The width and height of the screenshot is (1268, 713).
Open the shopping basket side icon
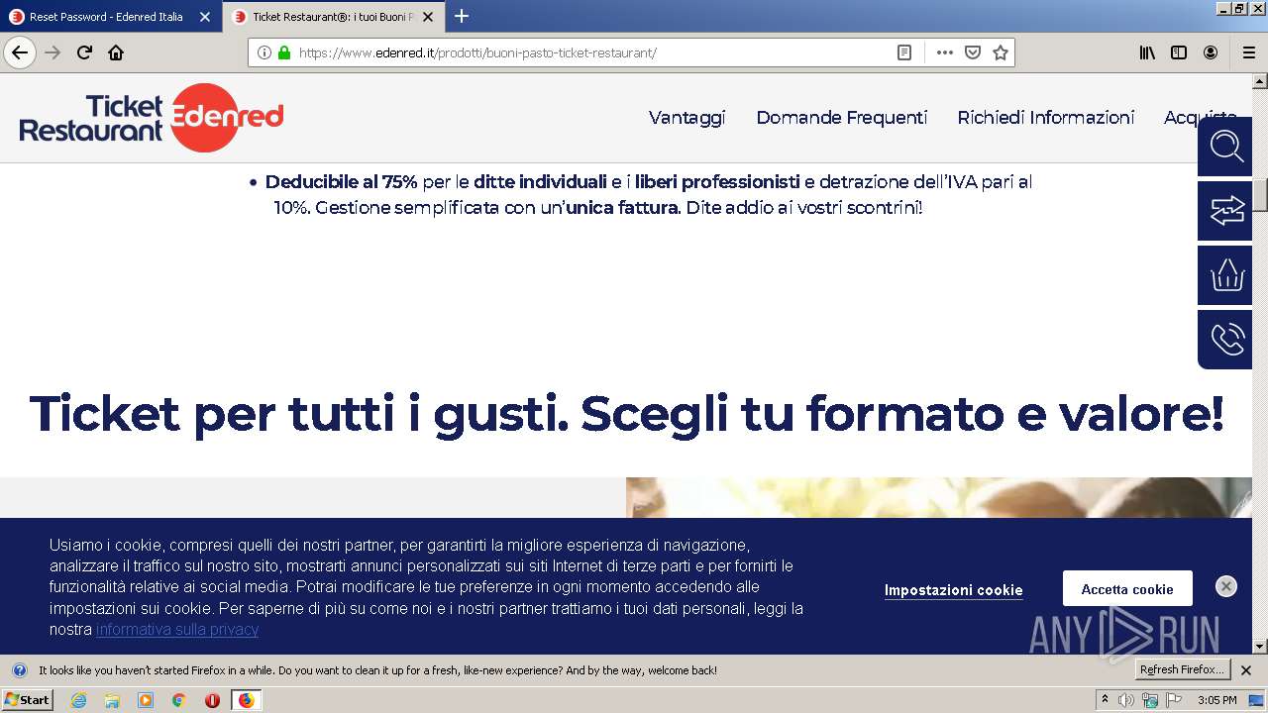(1225, 275)
